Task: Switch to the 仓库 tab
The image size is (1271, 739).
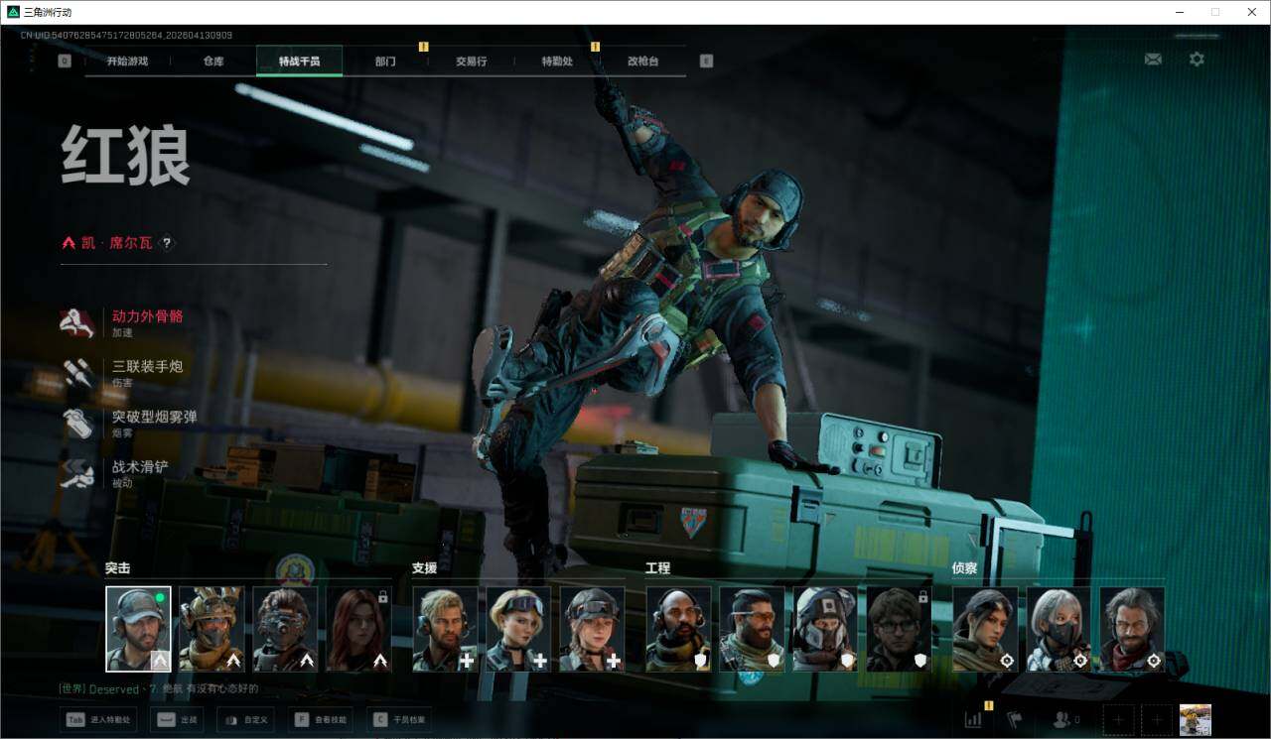Action: coord(213,61)
